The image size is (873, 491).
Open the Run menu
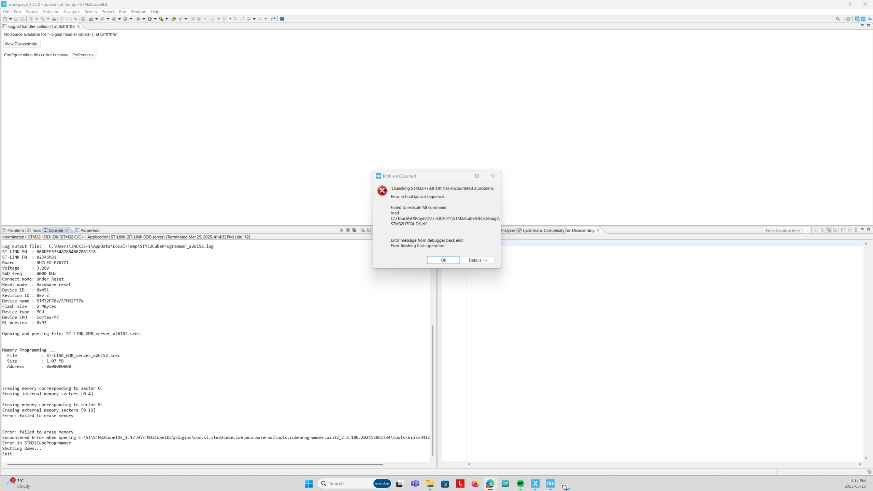[123, 11]
